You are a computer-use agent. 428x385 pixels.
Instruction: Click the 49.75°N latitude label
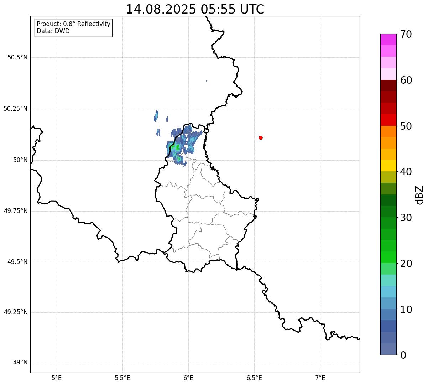pos(15,211)
